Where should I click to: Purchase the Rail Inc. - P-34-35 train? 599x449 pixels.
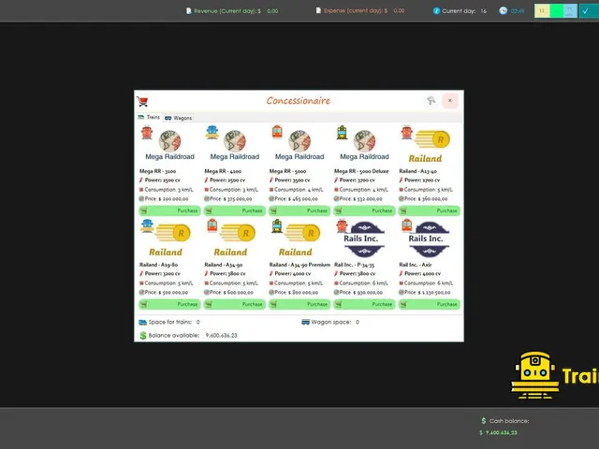[364, 304]
